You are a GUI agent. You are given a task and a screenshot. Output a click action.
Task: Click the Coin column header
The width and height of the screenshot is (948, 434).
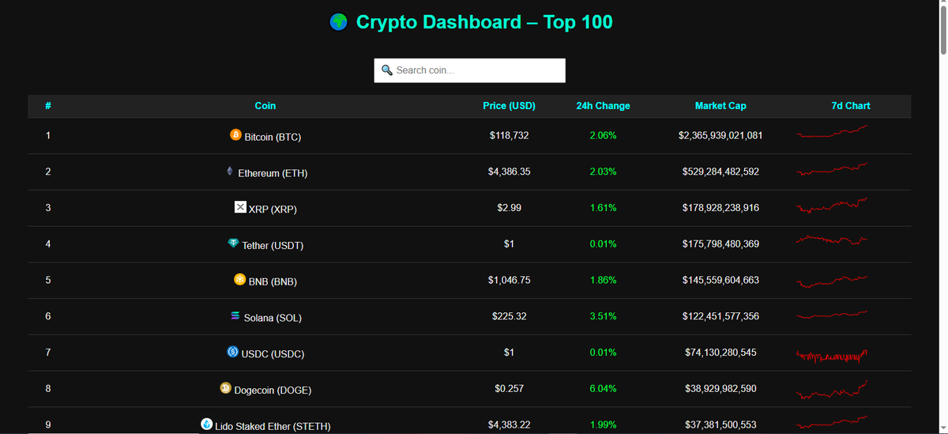pos(265,106)
